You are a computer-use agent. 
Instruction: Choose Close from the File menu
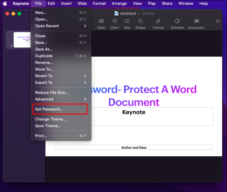[61, 36]
